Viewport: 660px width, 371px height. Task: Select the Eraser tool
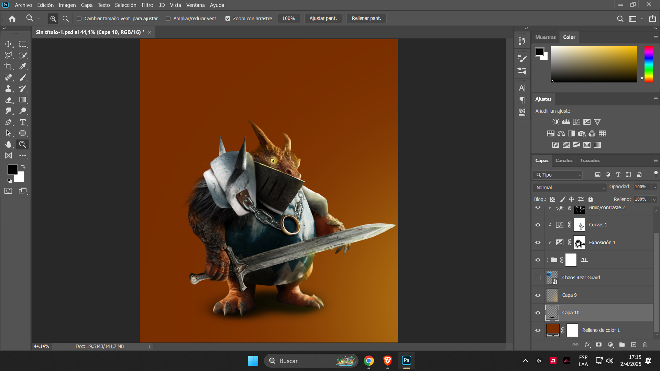(x=8, y=100)
